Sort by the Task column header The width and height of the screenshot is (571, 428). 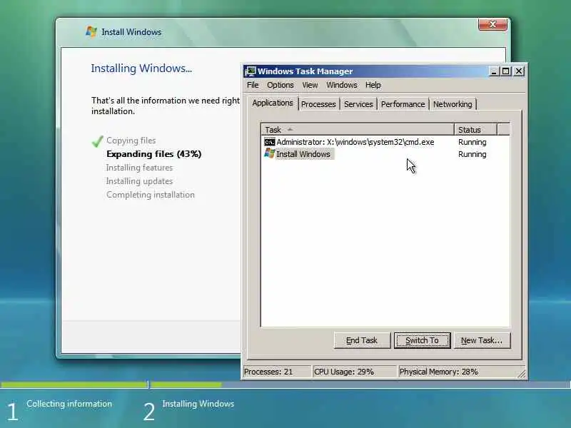[358, 130]
